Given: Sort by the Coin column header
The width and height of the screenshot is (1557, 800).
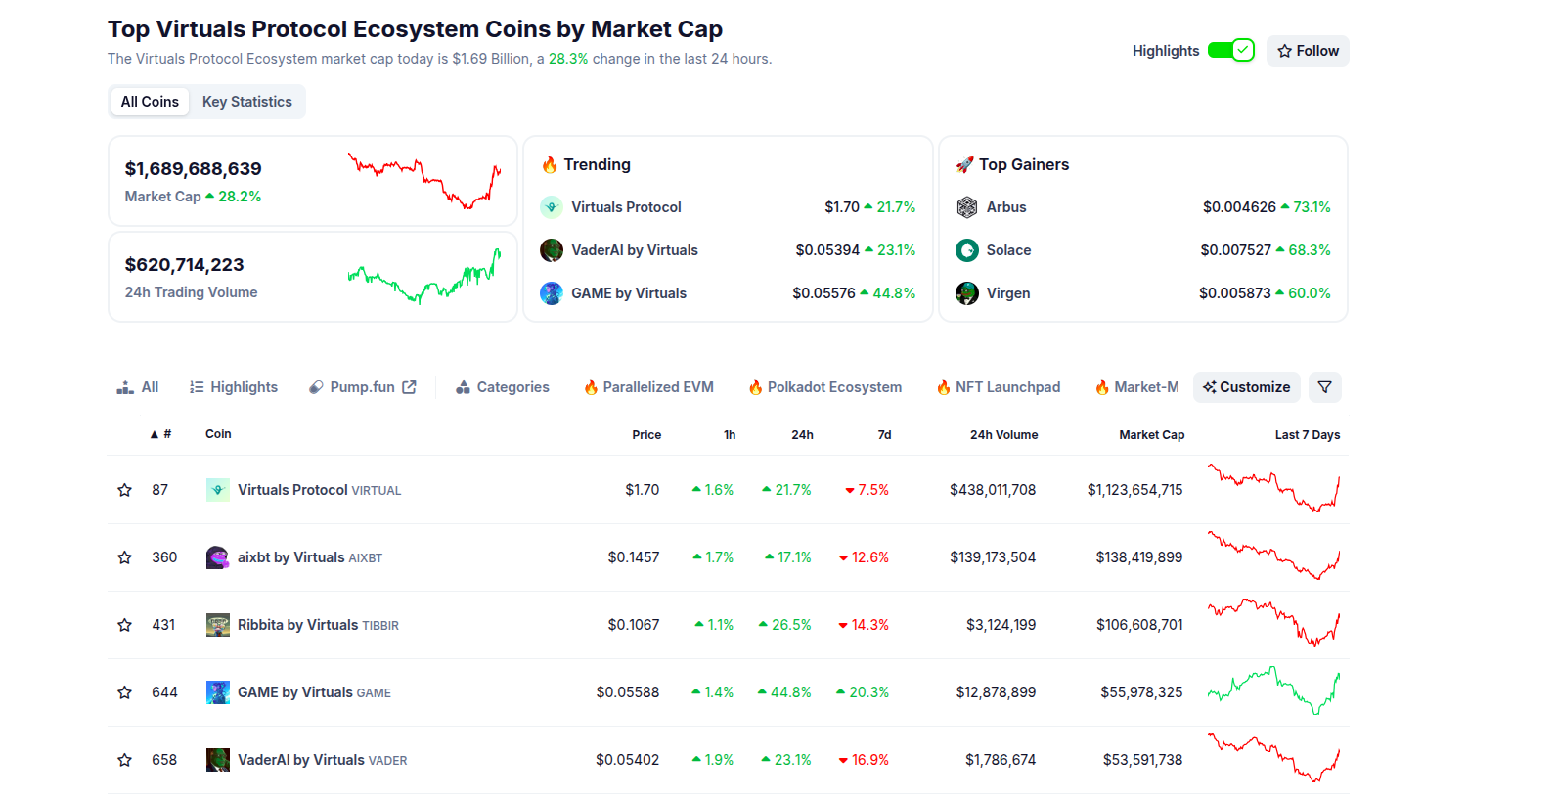Looking at the screenshot, I should pyautogui.click(x=218, y=434).
